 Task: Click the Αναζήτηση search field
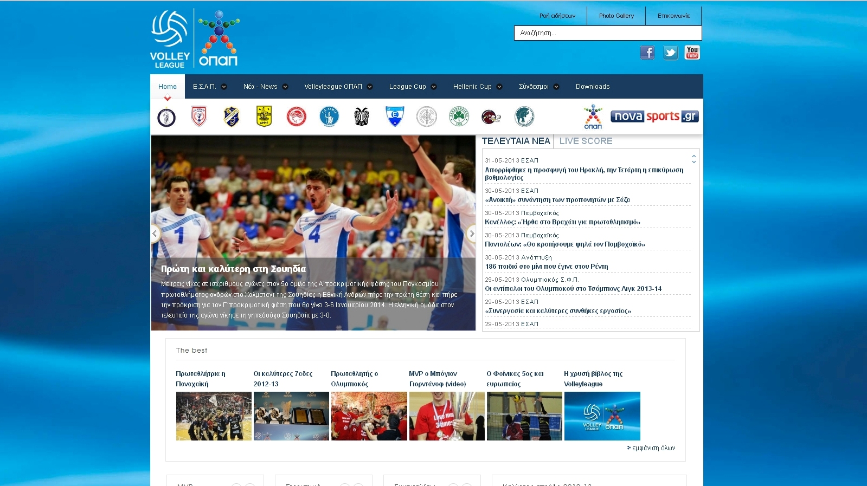608,33
